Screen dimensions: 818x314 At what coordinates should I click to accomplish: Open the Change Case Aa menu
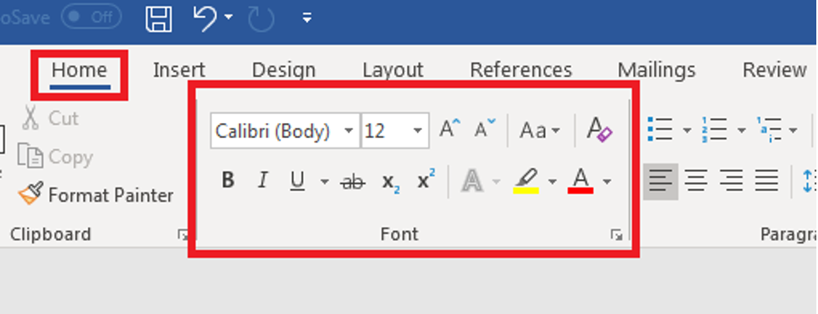click(539, 131)
